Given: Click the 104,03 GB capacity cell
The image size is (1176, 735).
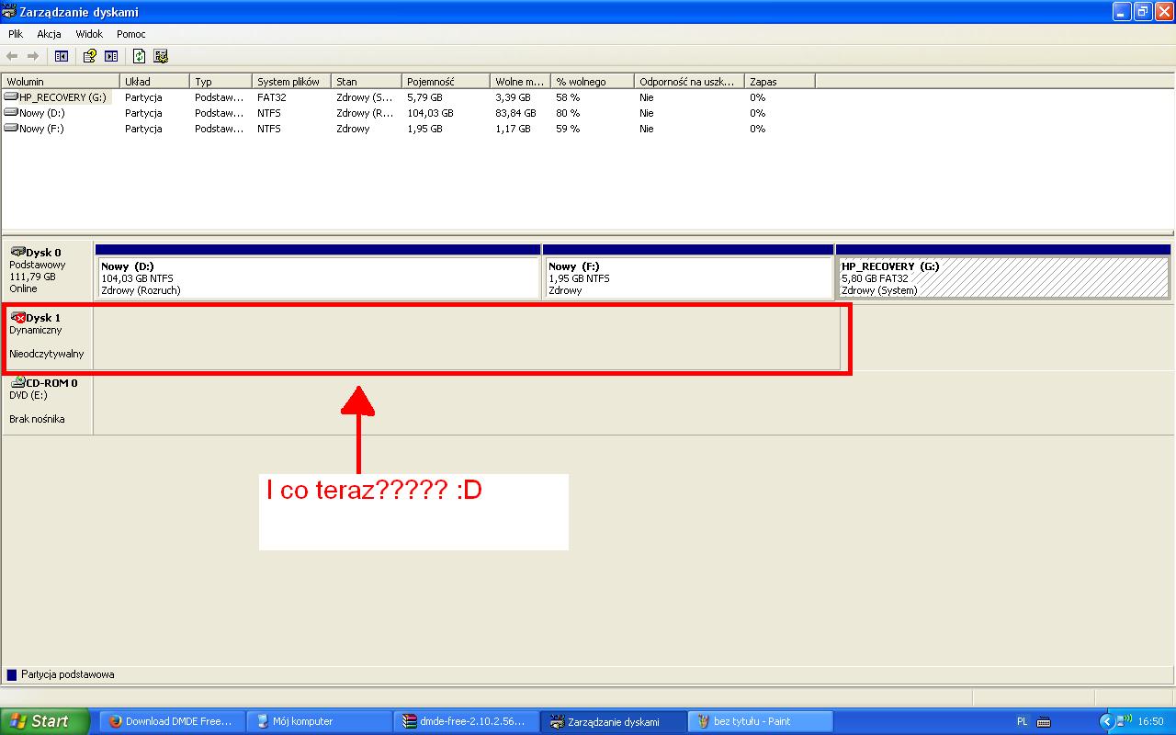Looking at the screenshot, I should pyautogui.click(x=430, y=113).
